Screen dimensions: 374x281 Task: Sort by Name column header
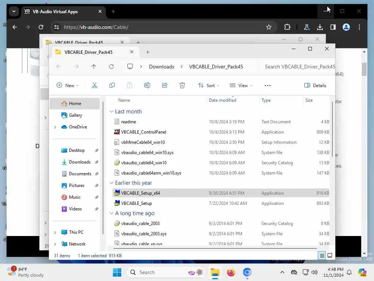pyautogui.click(x=124, y=100)
